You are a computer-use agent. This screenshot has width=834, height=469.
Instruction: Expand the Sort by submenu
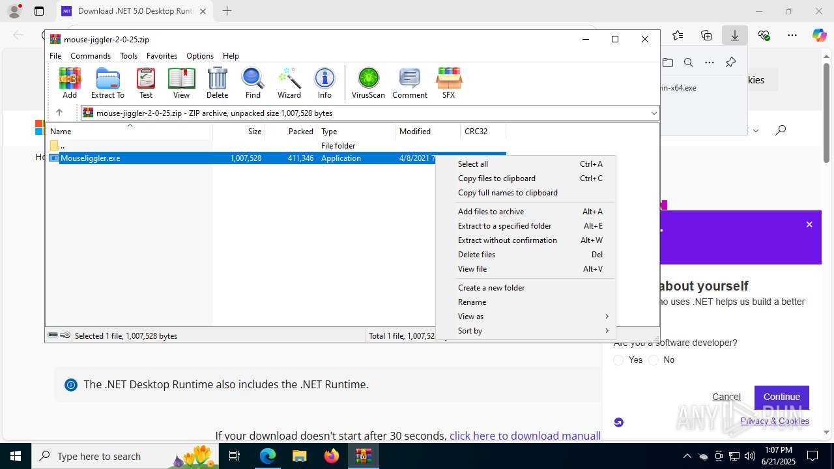point(526,331)
